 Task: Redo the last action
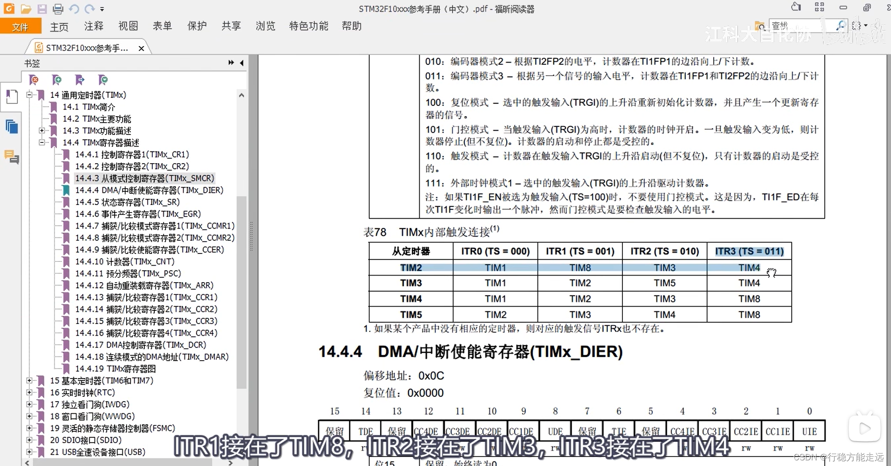pyautogui.click(x=89, y=9)
